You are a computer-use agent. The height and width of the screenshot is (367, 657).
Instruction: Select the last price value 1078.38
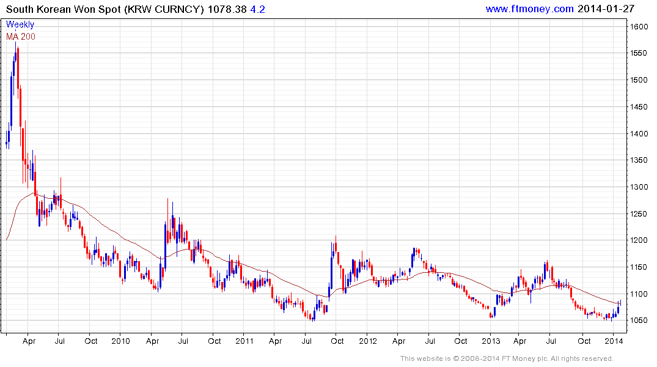point(227,9)
